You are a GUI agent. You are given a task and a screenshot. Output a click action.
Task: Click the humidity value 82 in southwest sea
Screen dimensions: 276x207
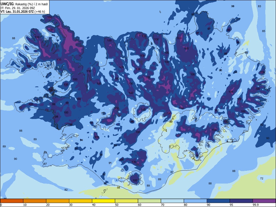tap(66, 190)
